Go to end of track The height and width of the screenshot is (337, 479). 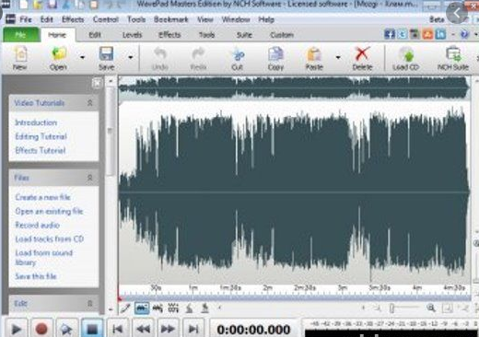point(193,329)
